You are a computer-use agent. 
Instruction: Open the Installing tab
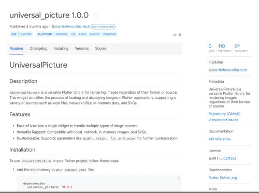click(x=61, y=49)
